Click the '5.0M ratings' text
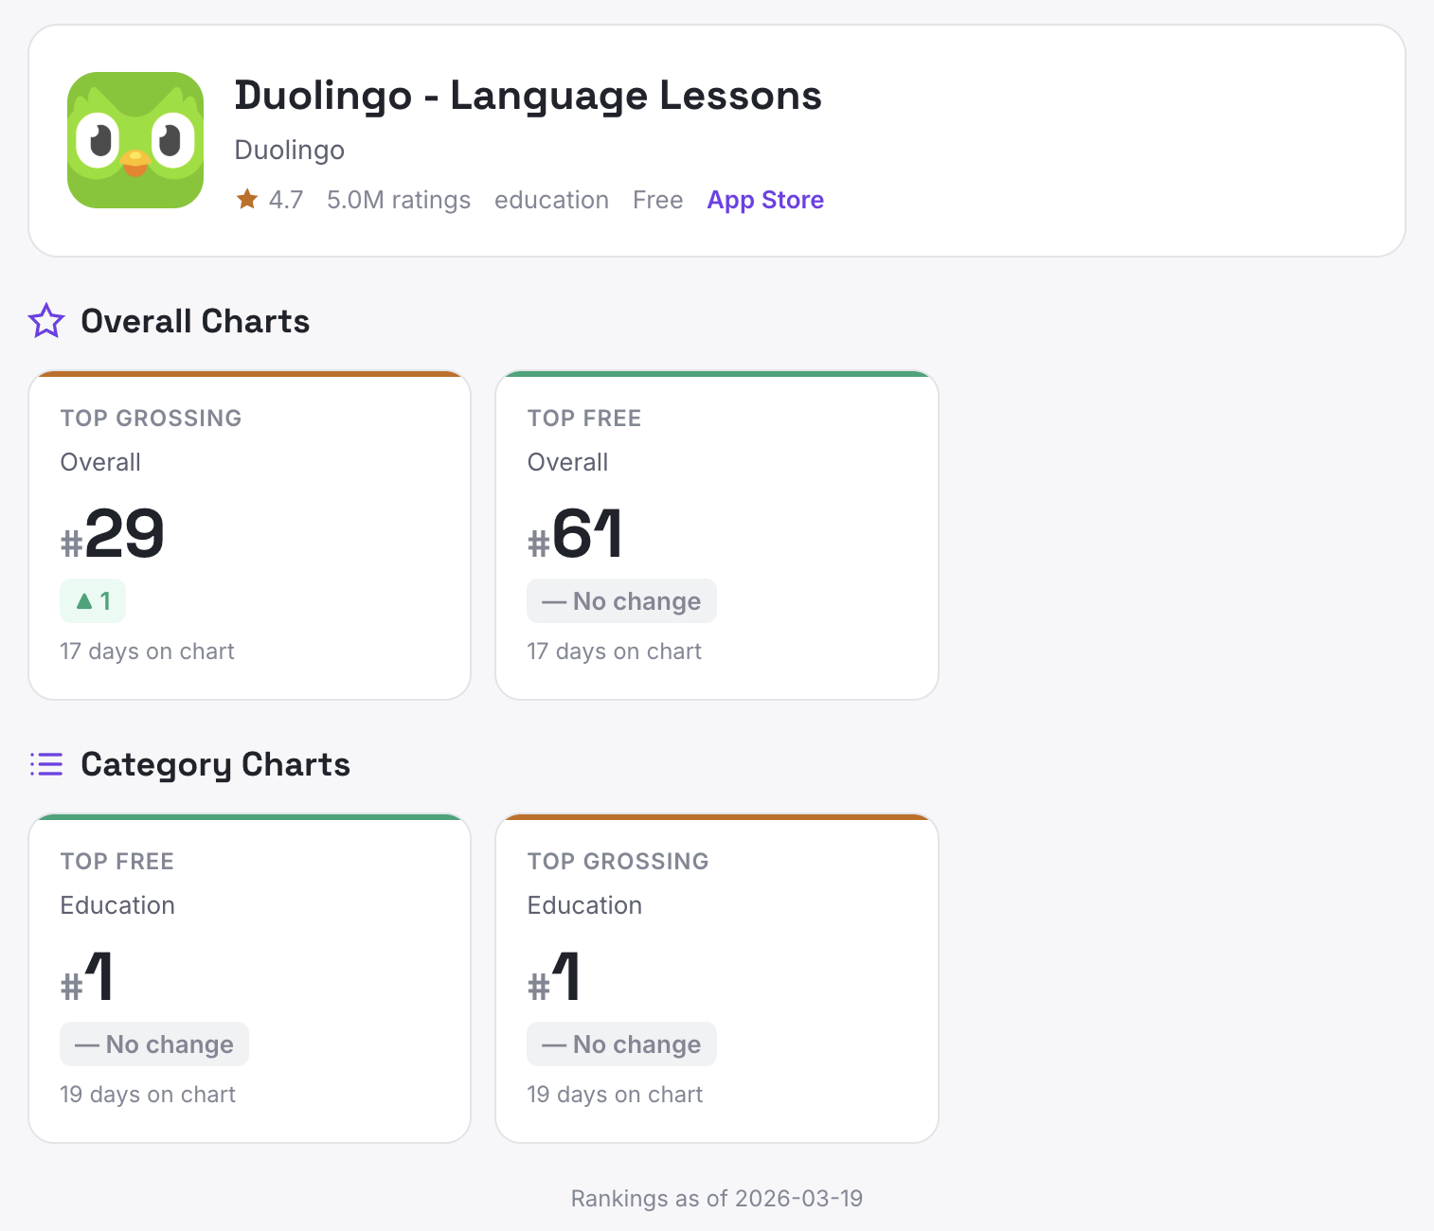The image size is (1434, 1231). pos(399,200)
